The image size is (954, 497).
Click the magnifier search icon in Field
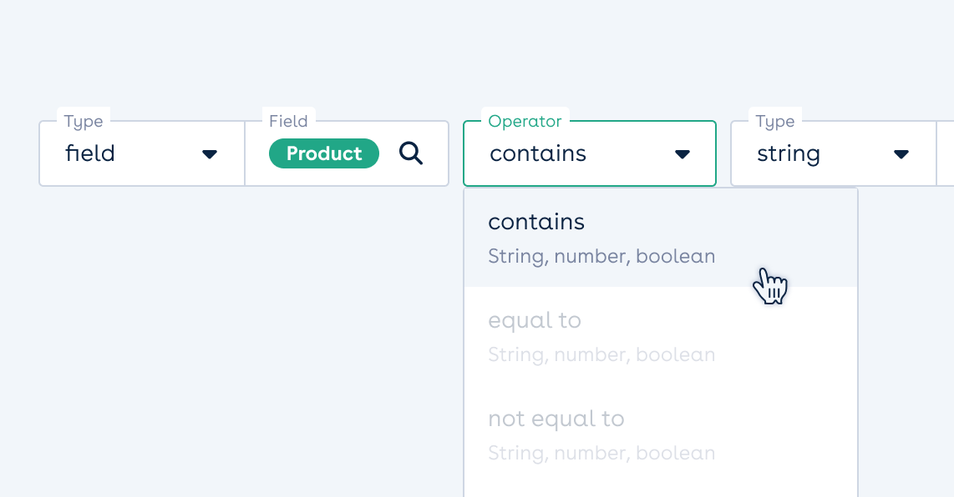click(410, 153)
